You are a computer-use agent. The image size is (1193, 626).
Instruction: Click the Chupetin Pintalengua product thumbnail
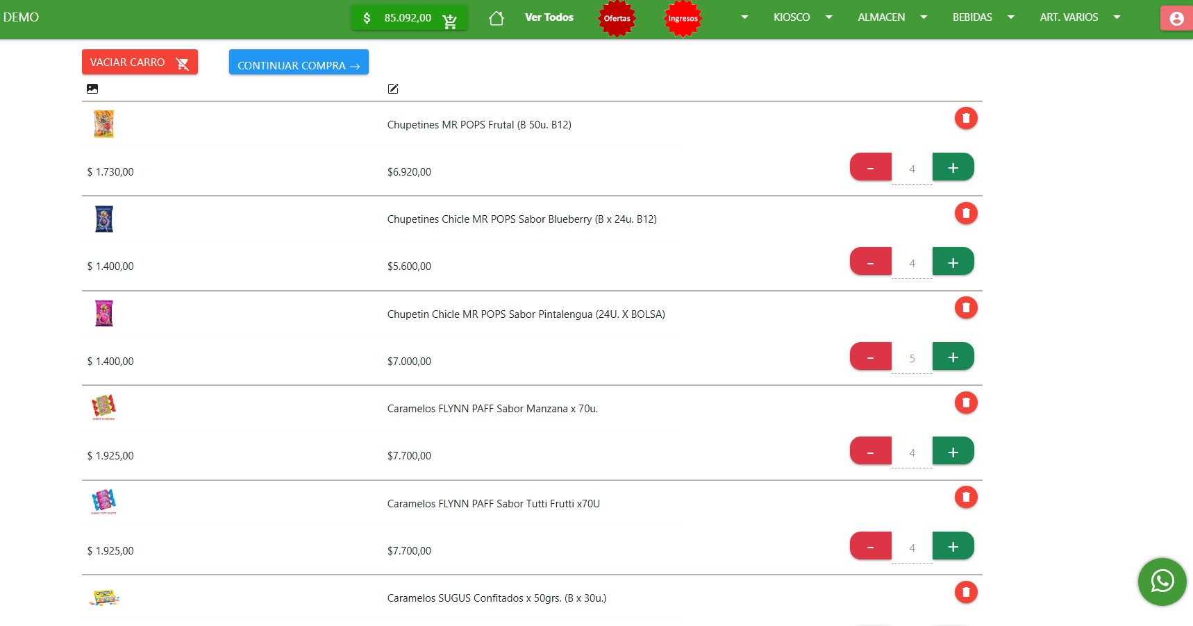(x=103, y=313)
